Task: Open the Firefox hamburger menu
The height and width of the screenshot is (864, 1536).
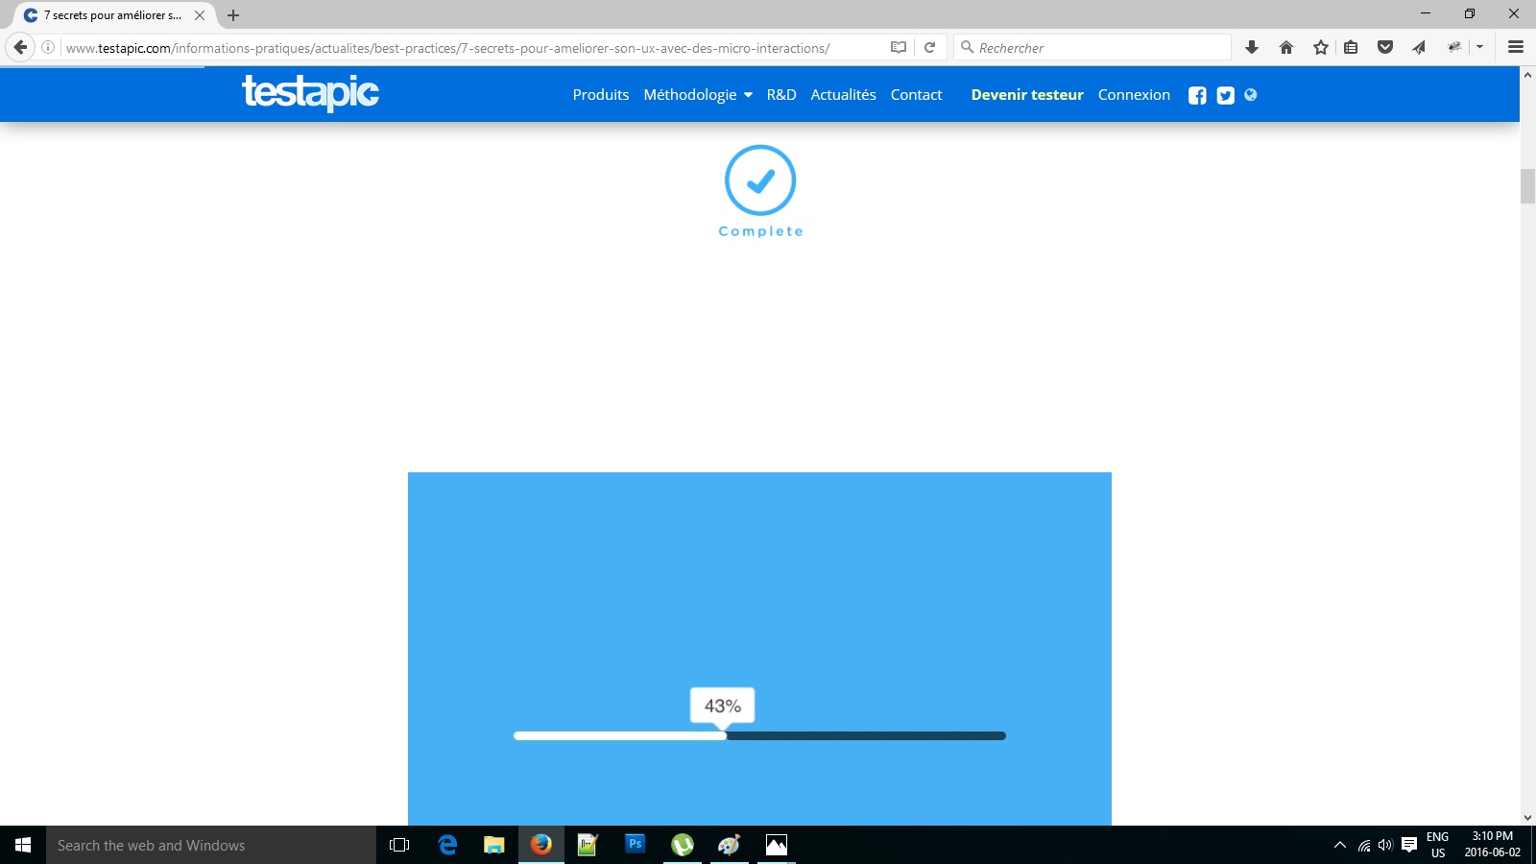Action: click(1516, 47)
